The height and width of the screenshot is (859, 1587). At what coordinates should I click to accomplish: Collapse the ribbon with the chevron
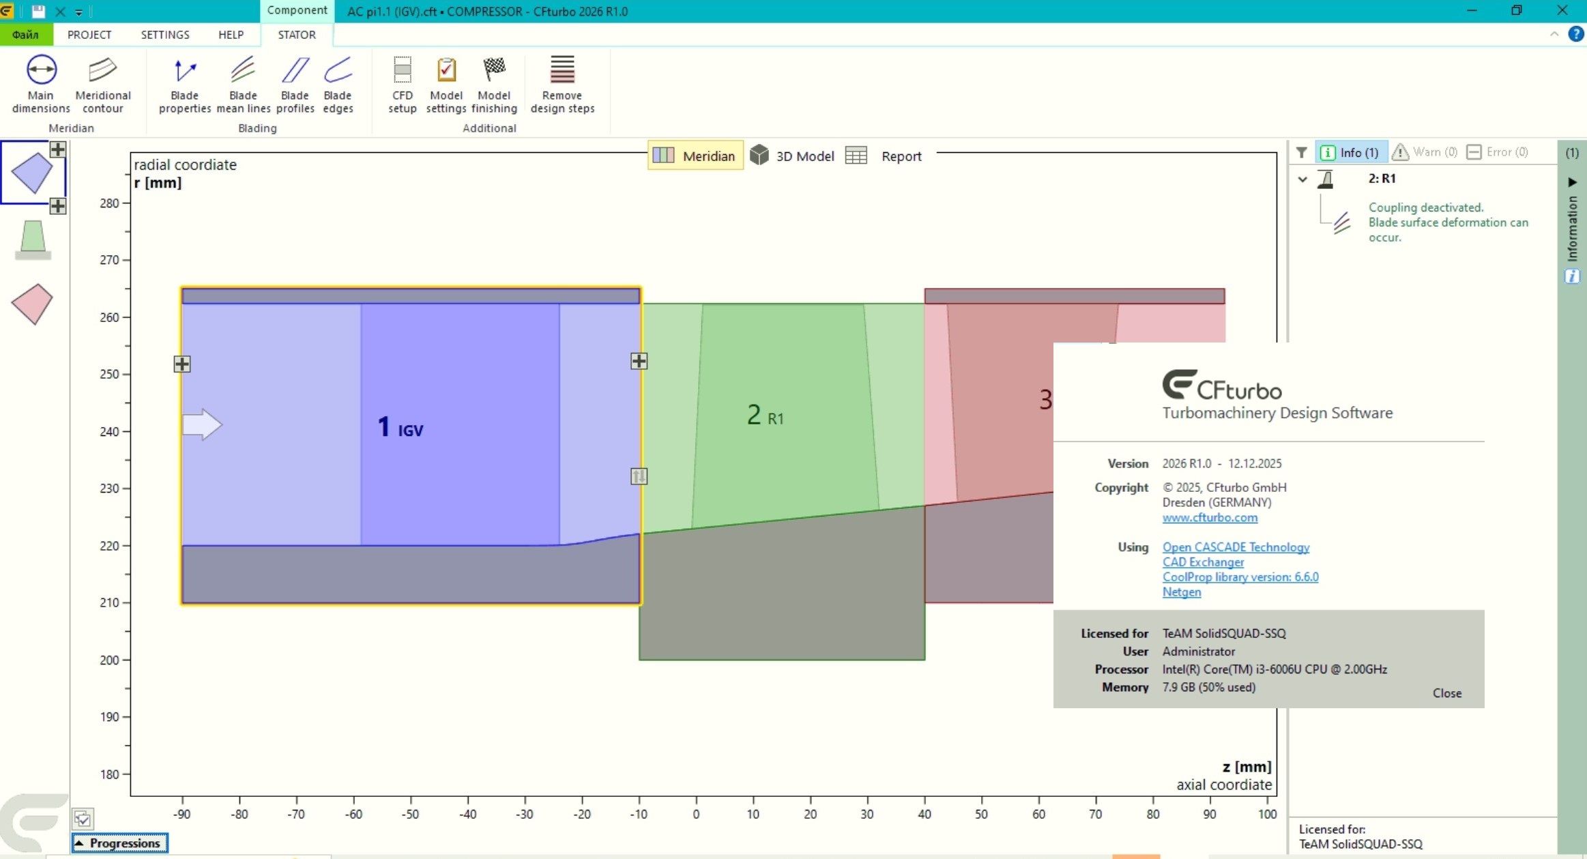pyautogui.click(x=1554, y=33)
